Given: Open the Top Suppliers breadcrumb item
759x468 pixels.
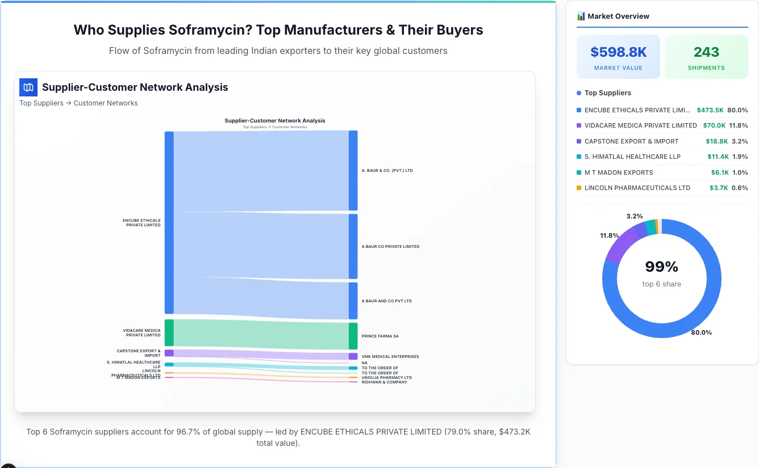Looking at the screenshot, I should coord(41,103).
